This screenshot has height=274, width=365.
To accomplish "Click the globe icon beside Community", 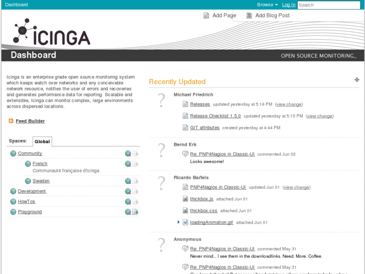I will tap(13, 153).
